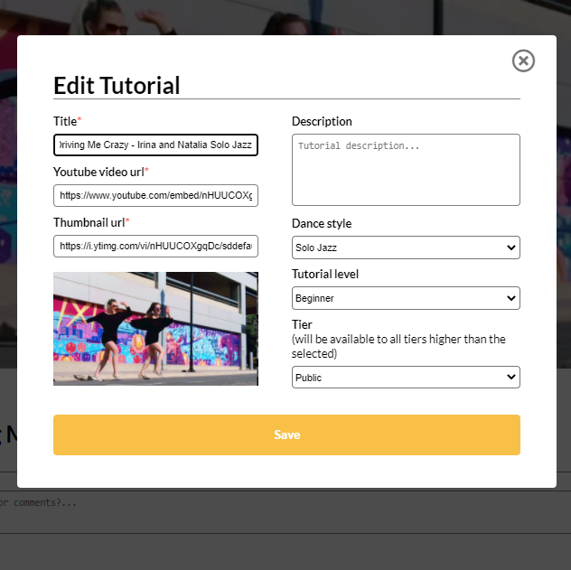Click the Tier availability note text
Viewport: 571px width, 570px height.
[398, 346]
